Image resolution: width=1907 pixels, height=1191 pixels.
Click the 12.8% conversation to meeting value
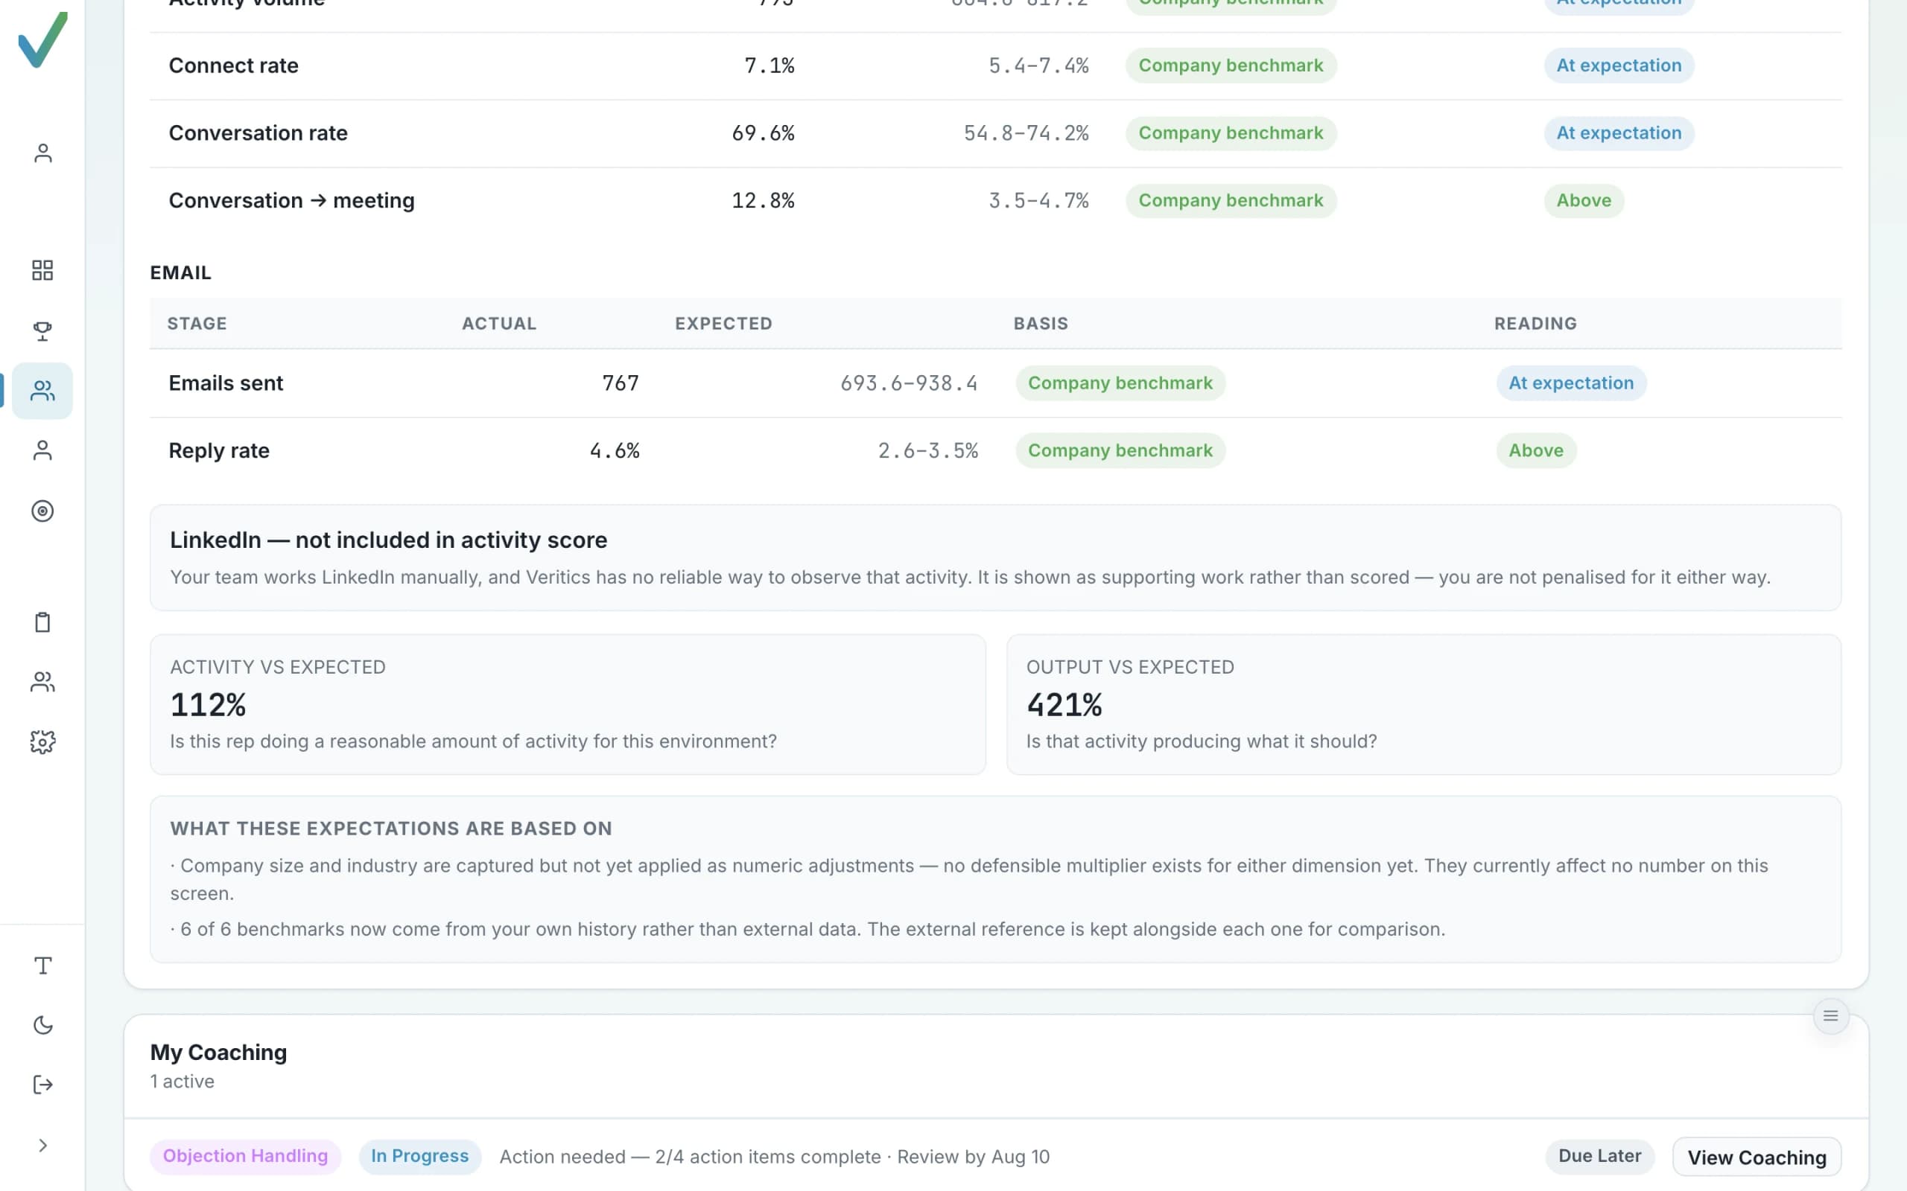pos(763,201)
